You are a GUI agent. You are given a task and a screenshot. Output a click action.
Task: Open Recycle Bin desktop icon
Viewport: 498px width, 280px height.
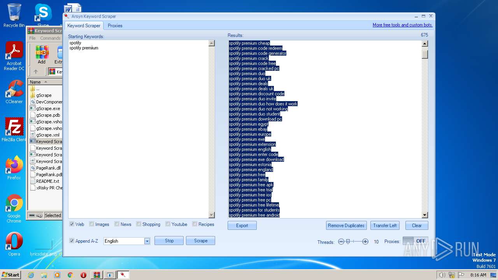(x=14, y=16)
